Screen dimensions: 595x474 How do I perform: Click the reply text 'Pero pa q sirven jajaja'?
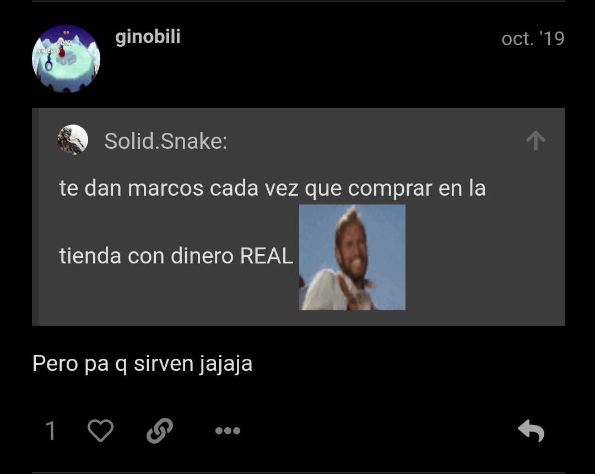click(142, 364)
